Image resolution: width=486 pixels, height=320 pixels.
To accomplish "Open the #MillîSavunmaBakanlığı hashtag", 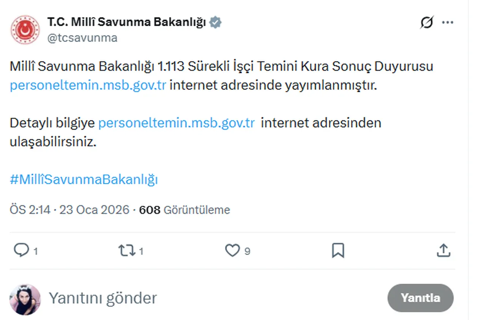I will coord(84,179).
